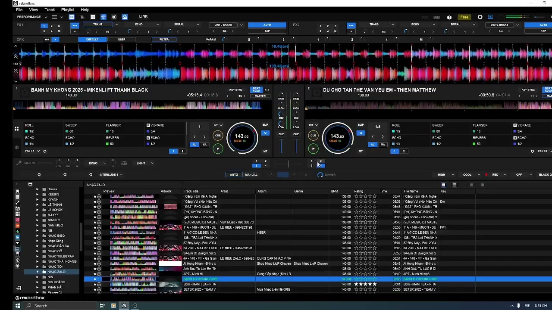Toggle deck 1 BEAT SYNC
Viewport: 552px width, 310px height.
pos(257,90)
